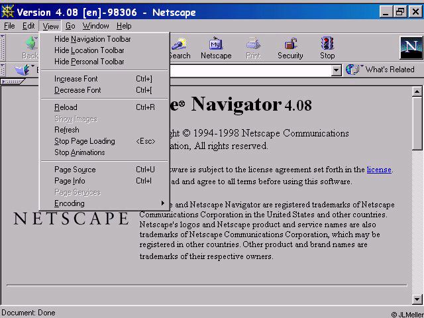The image size is (424, 318).
Task: Select Refresh from the View menu
Action: click(x=105, y=130)
